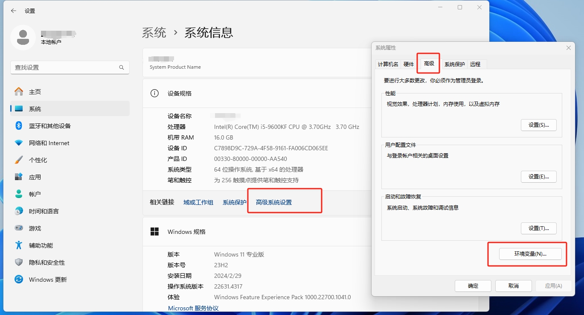Click the 查找设置 search field

70,67
